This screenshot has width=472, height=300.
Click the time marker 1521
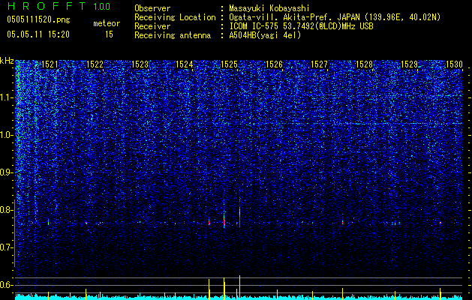coord(50,64)
